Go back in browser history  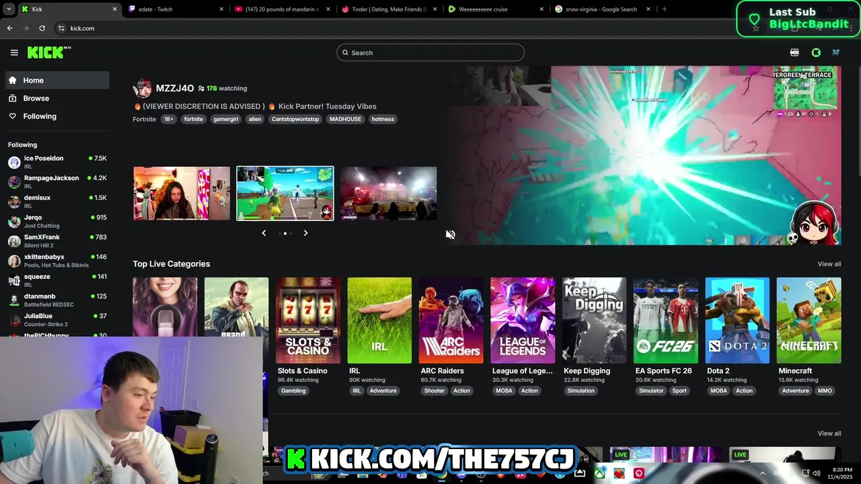(x=9, y=28)
